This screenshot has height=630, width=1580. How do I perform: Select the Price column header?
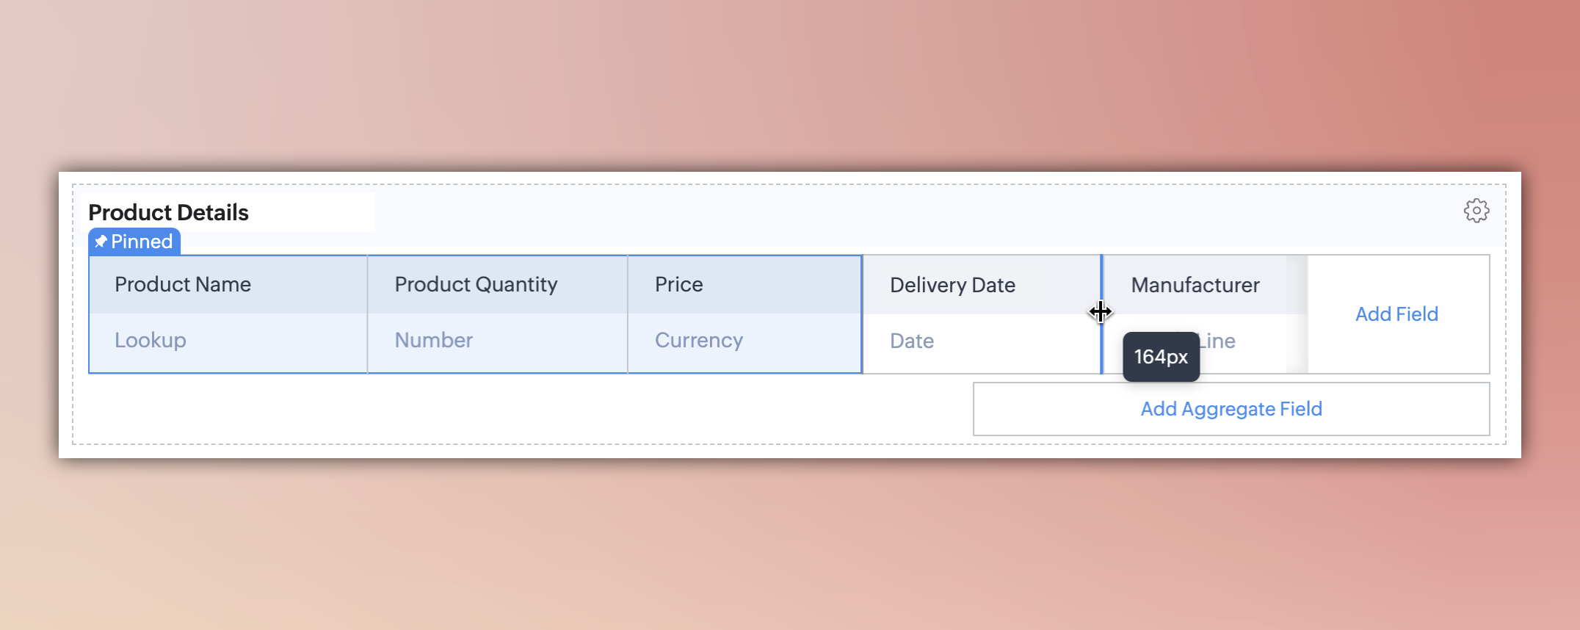(x=678, y=284)
